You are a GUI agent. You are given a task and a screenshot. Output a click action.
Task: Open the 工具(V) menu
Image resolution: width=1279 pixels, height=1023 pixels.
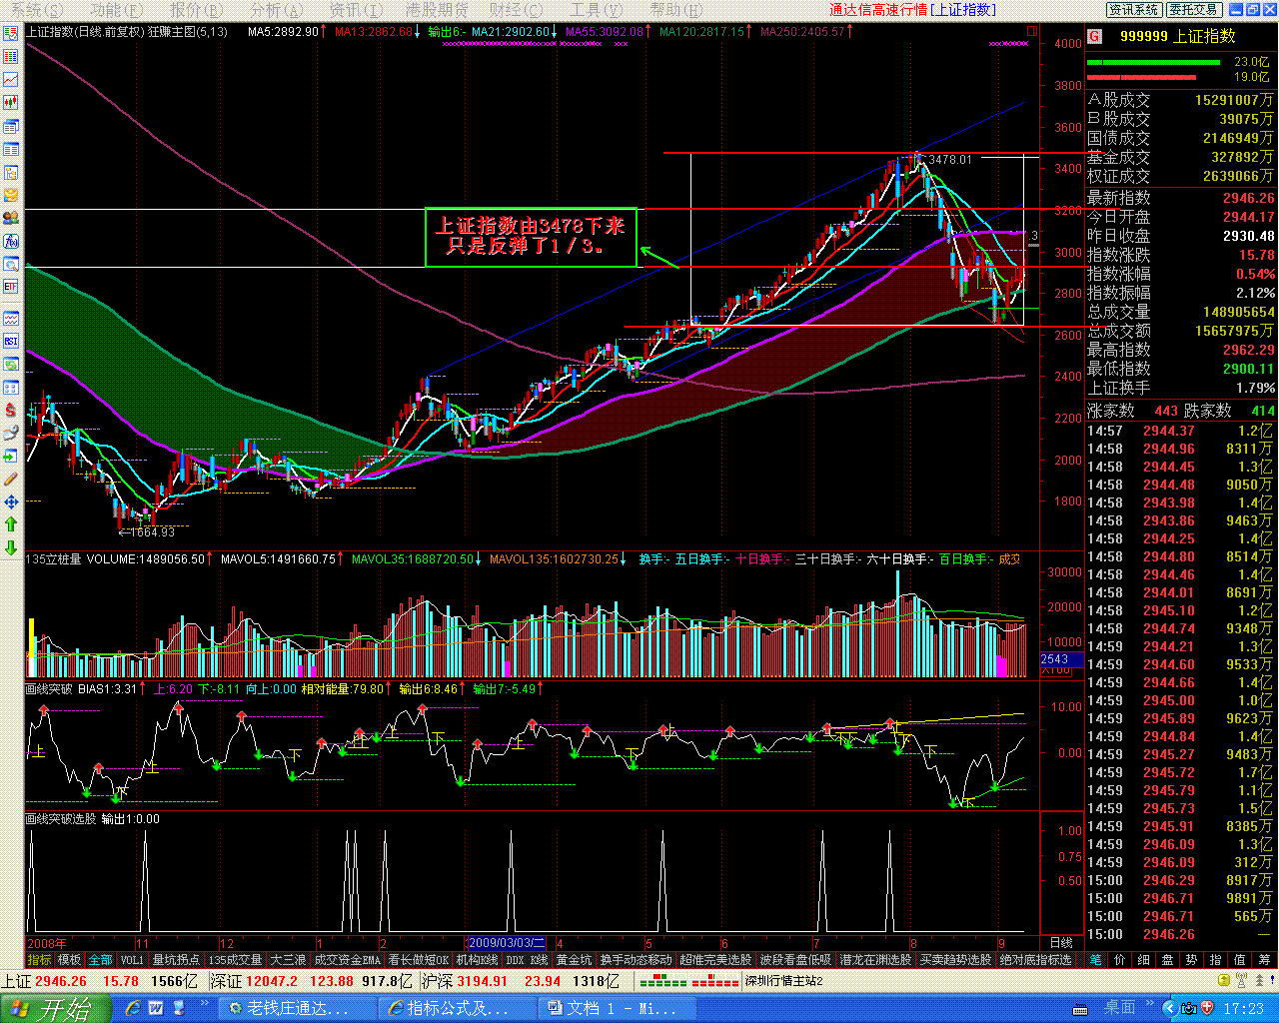(596, 10)
